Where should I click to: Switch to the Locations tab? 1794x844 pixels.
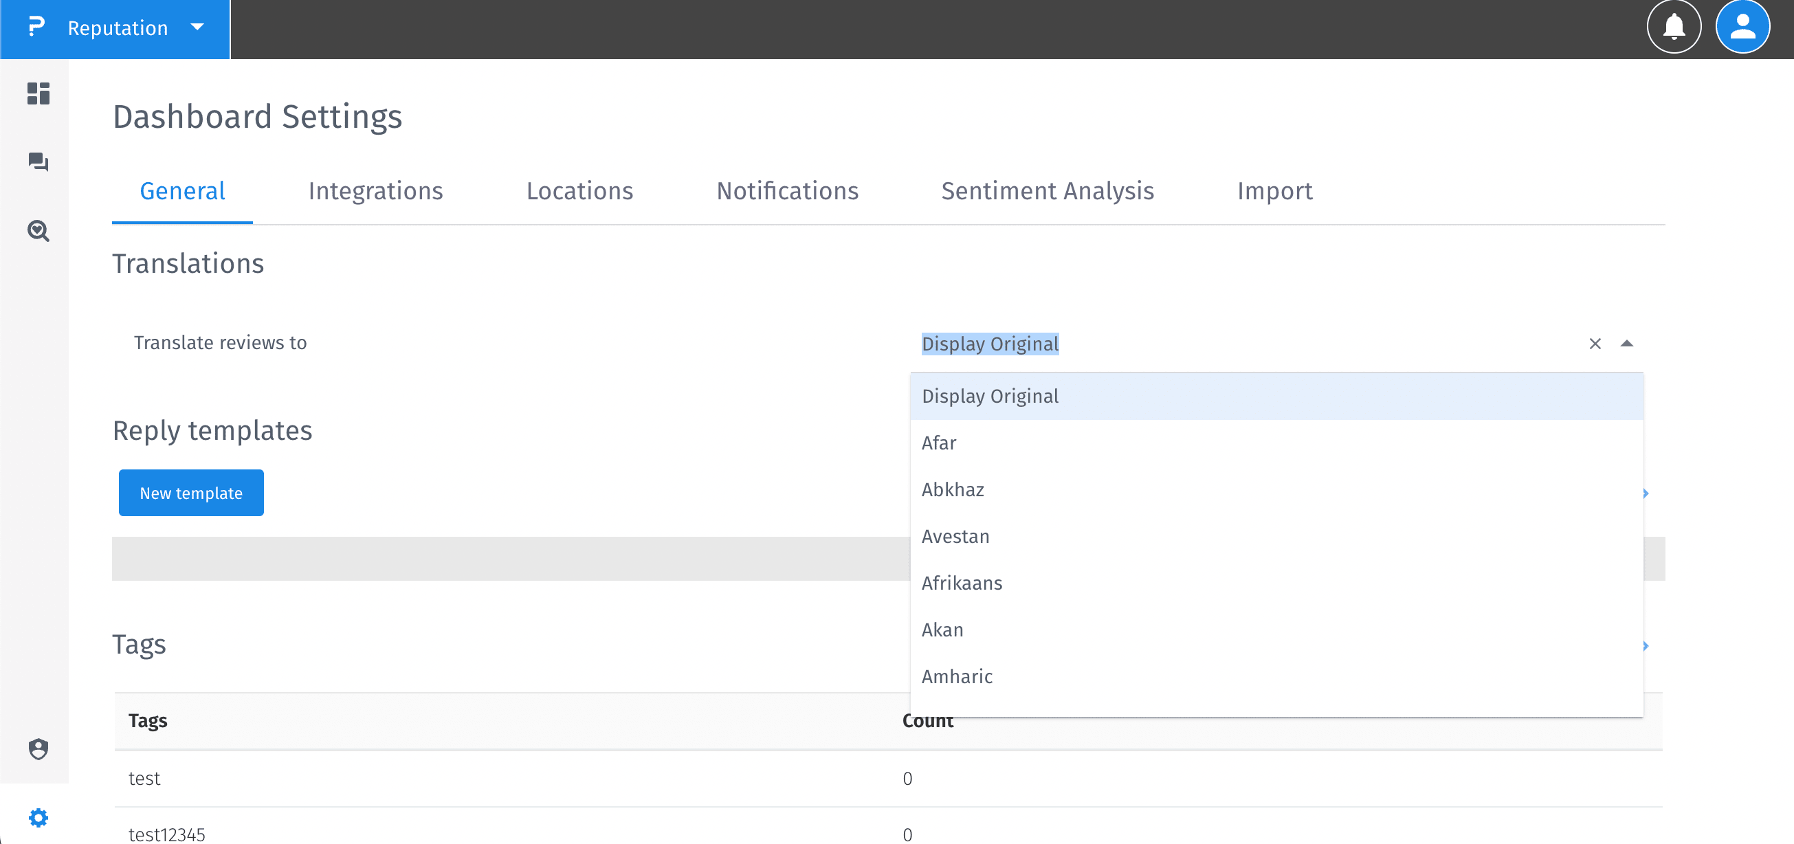pos(579,191)
